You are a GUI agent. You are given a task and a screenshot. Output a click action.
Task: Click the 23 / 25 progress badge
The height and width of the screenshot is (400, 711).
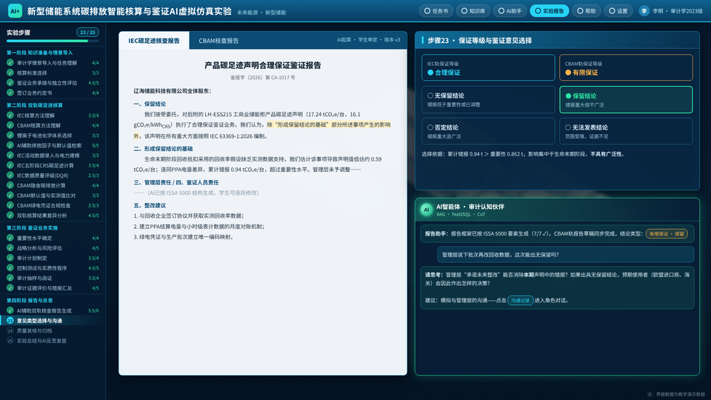(x=87, y=32)
